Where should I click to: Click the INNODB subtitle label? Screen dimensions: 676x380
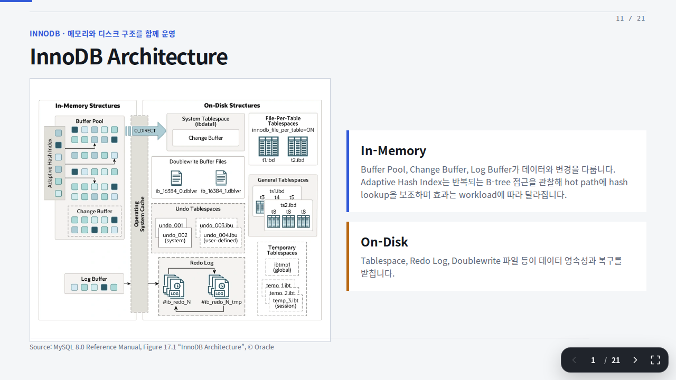[102, 34]
